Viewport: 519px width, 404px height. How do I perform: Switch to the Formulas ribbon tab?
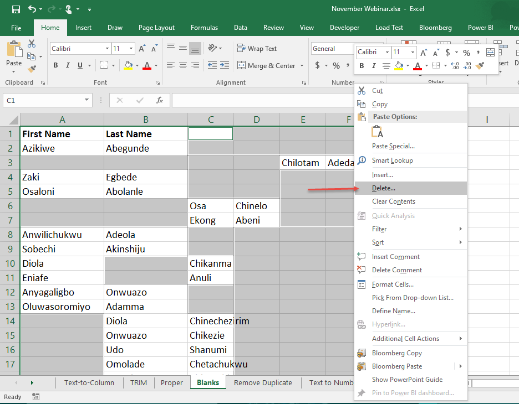(204, 27)
